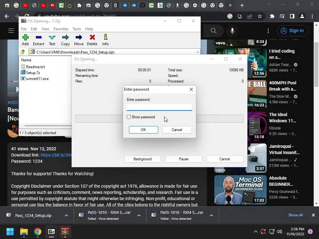This screenshot has width=319, height=239.
Task: Open File Explorer from the taskbar
Action: tap(24, 232)
